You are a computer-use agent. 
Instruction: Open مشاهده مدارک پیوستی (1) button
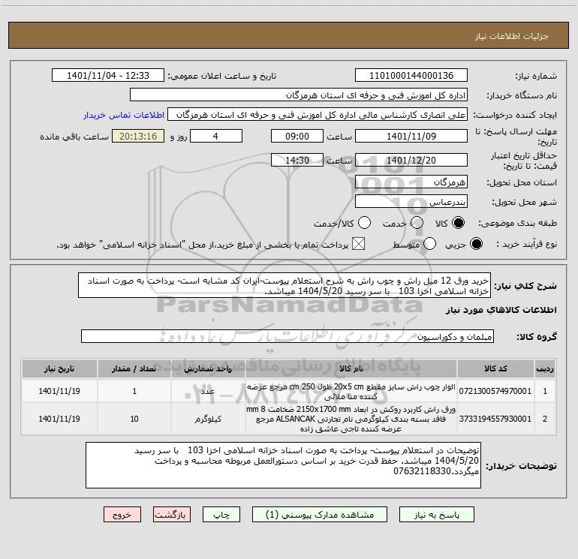pyautogui.click(x=320, y=515)
